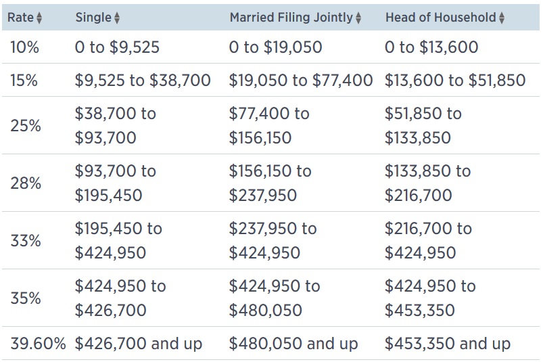The height and width of the screenshot is (362, 543).
Task: Select the 10% rate cell
Action: [24, 47]
